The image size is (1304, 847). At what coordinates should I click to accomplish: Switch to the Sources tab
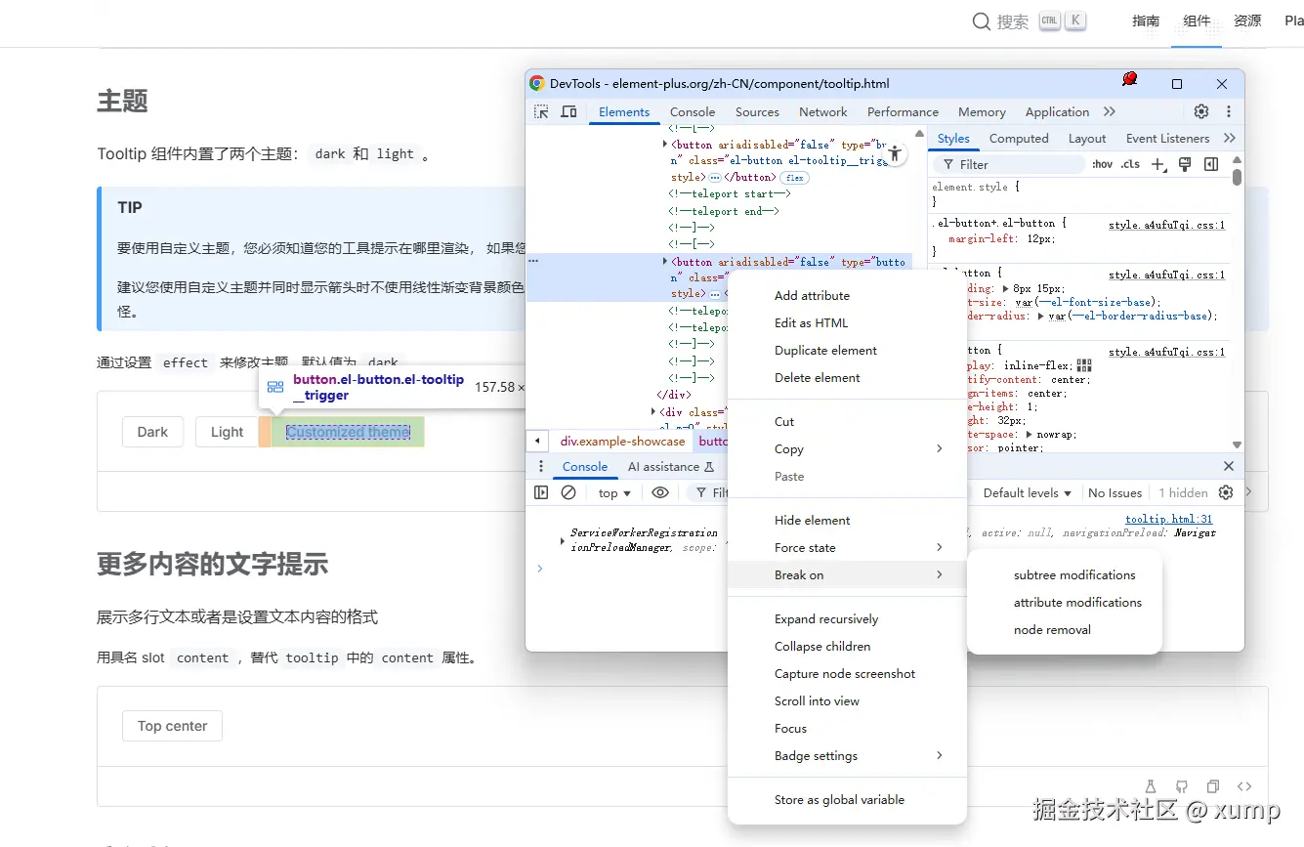coord(757,111)
